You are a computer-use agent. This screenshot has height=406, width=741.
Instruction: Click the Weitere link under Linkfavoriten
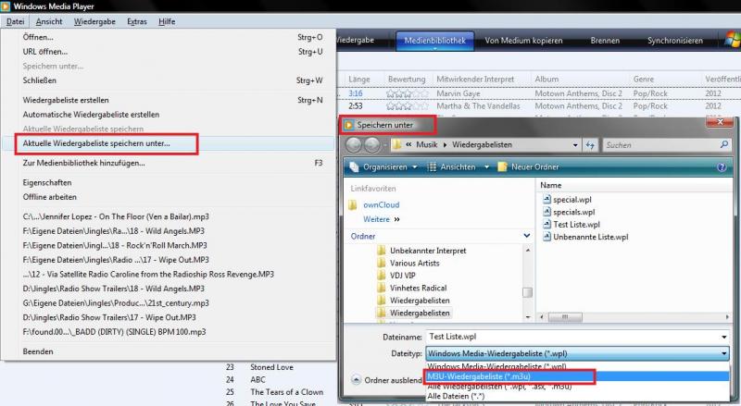coord(376,219)
